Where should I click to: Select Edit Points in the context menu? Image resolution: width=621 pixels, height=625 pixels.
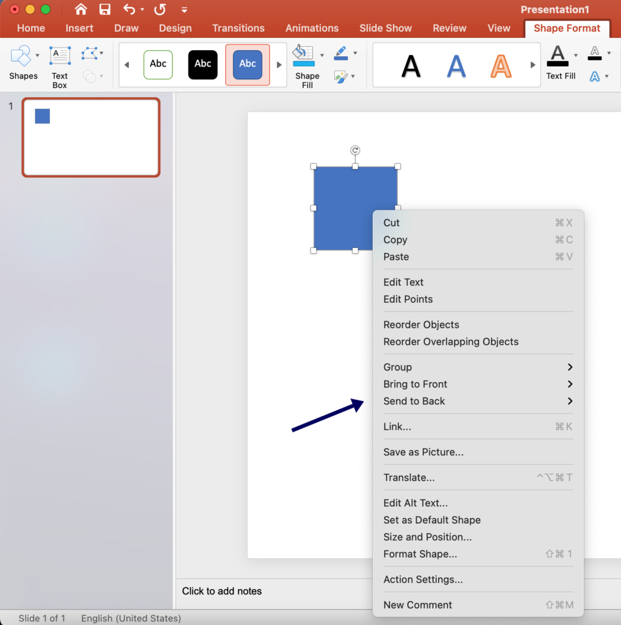407,299
